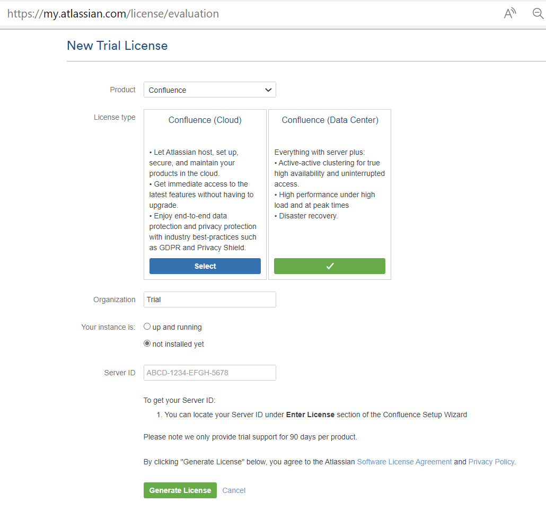
Task: Click the zoom out magnifier icon
Action: (539, 14)
